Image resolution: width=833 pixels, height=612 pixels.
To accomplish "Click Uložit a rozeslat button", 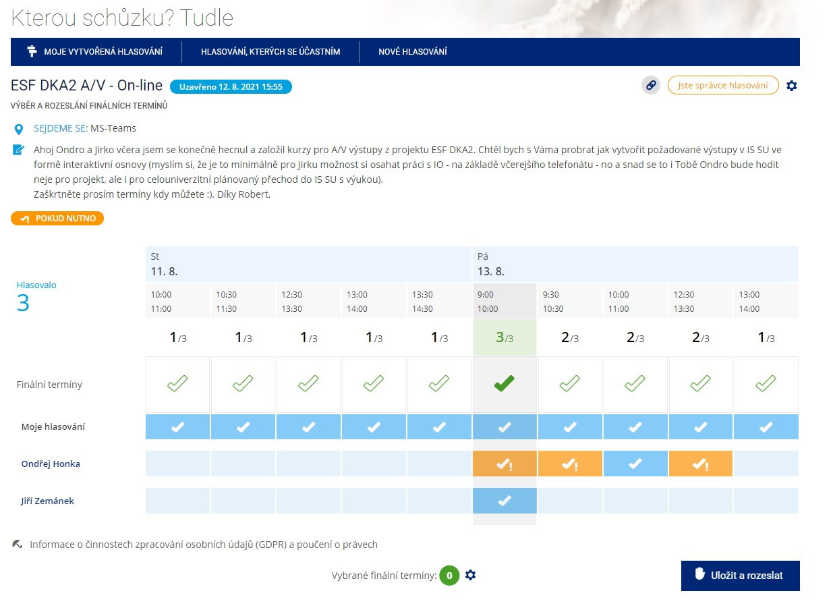I will pyautogui.click(x=740, y=576).
